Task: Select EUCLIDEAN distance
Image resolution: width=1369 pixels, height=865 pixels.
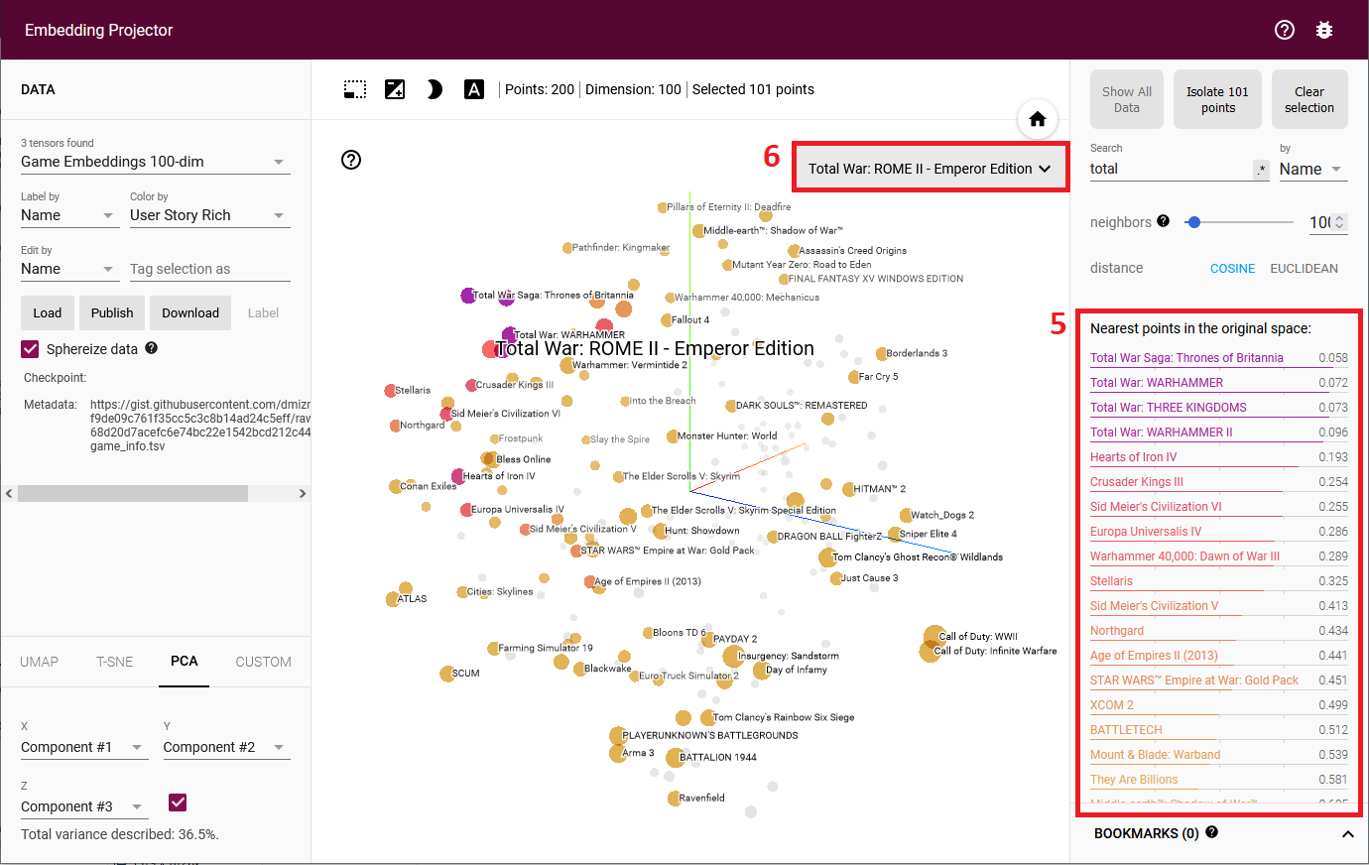Action: click(1305, 268)
